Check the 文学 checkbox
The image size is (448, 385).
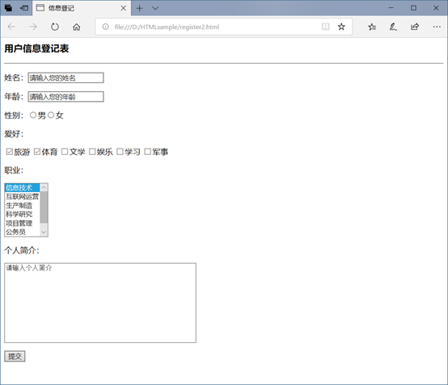click(65, 152)
